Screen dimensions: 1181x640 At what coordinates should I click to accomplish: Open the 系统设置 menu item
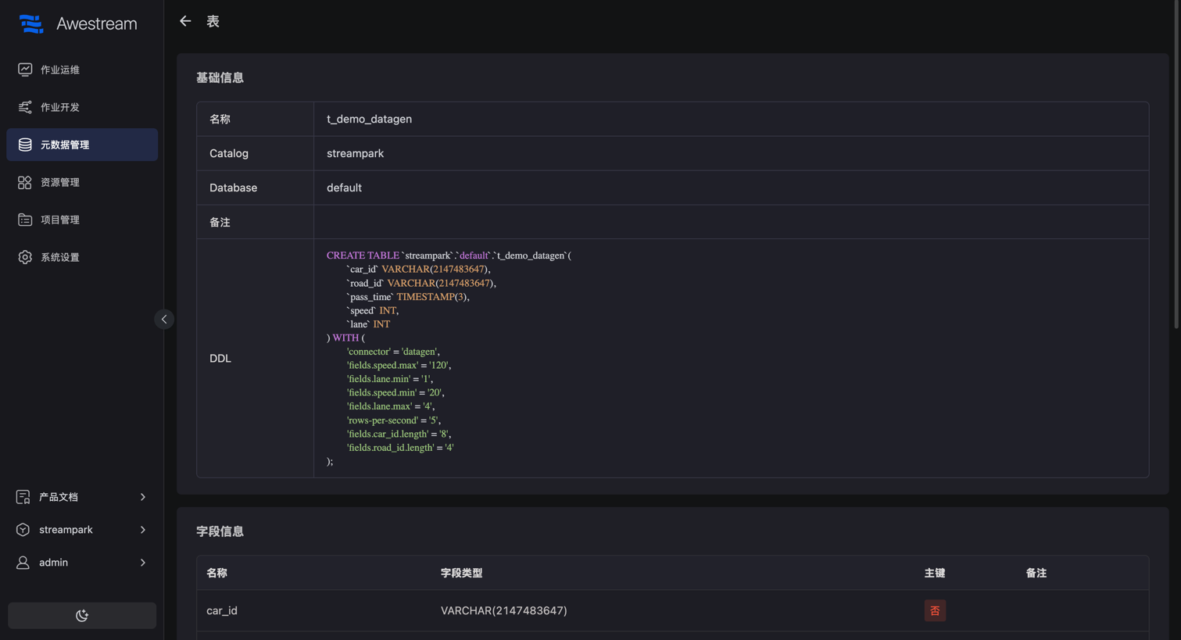point(82,257)
